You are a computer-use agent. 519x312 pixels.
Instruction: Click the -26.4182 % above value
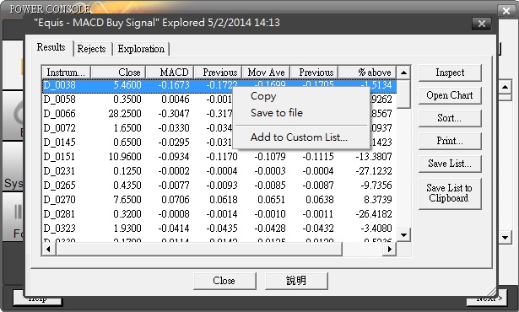pos(374,214)
